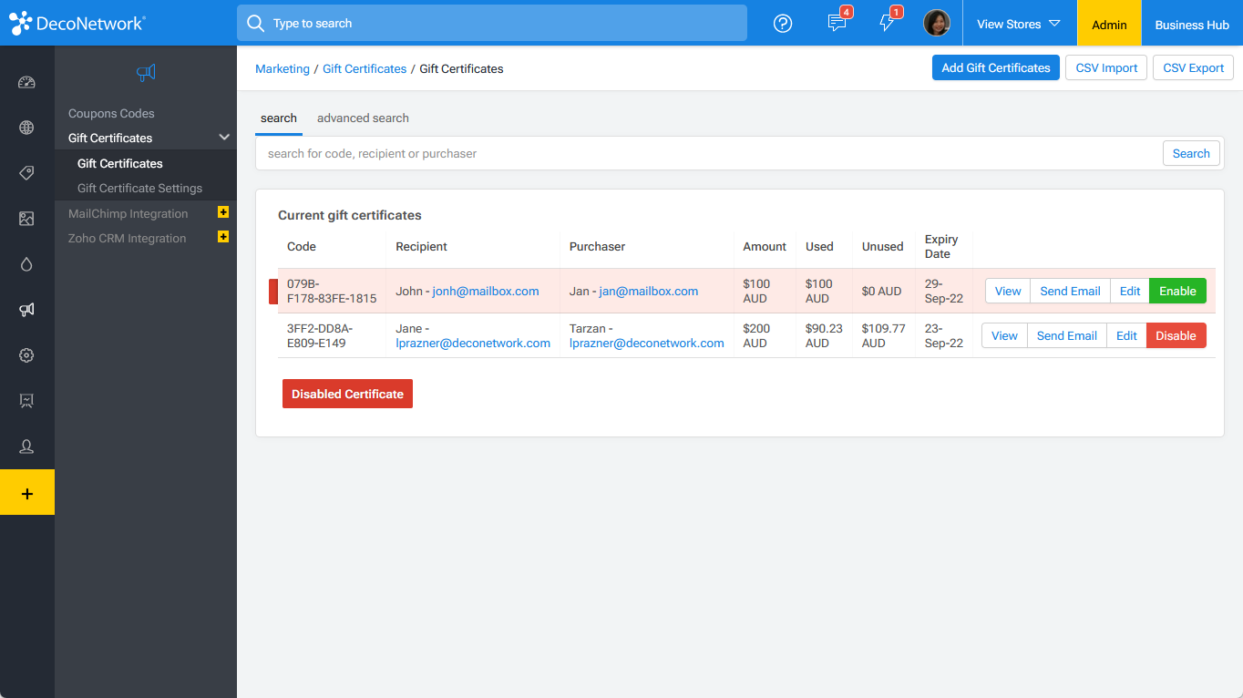This screenshot has width=1243, height=698.
Task: Open MailChimp Integration menu item
Action: click(128, 213)
